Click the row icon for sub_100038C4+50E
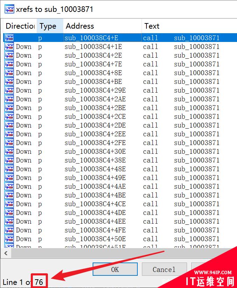The image size is (237, 288). click(9, 239)
